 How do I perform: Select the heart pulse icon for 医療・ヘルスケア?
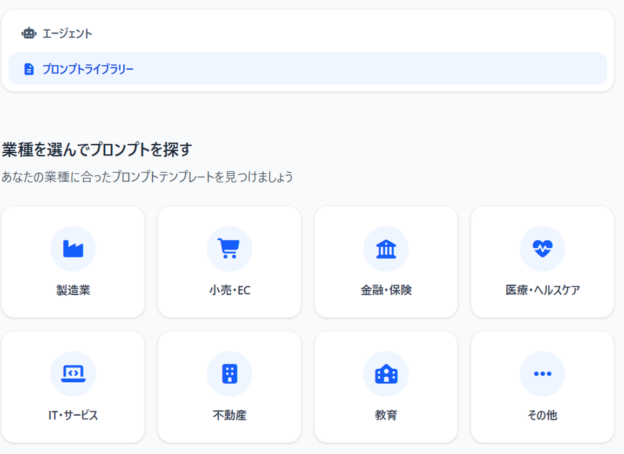tap(542, 248)
